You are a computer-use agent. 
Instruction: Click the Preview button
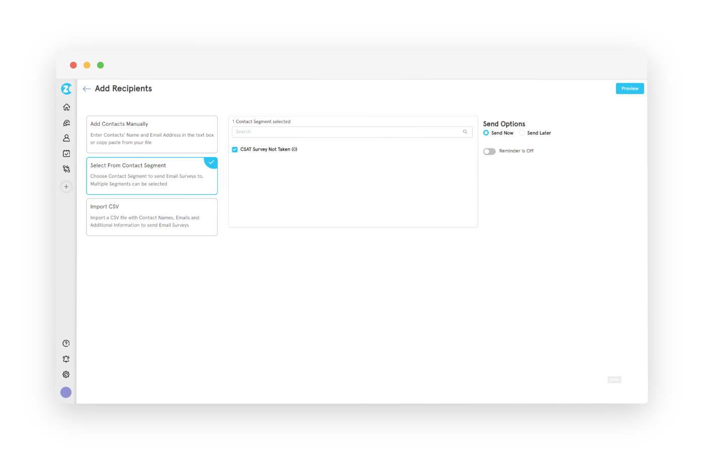pos(630,88)
